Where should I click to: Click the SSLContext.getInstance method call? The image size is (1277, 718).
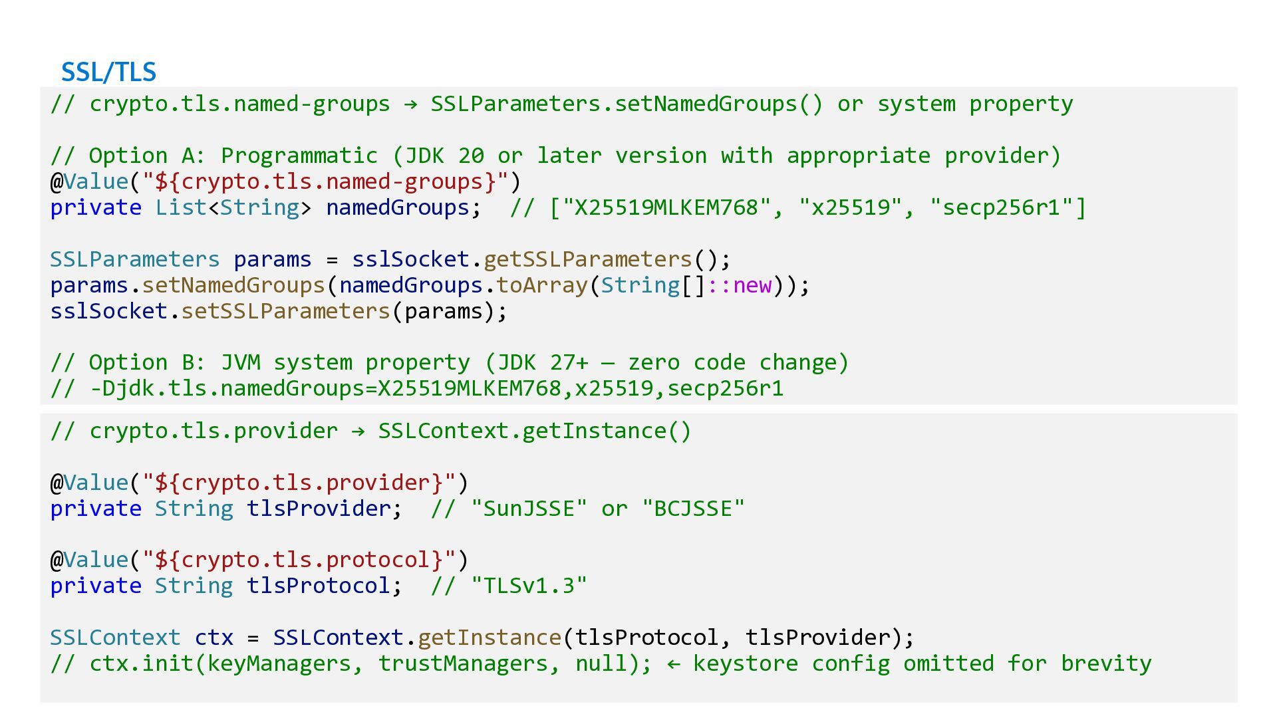489,638
